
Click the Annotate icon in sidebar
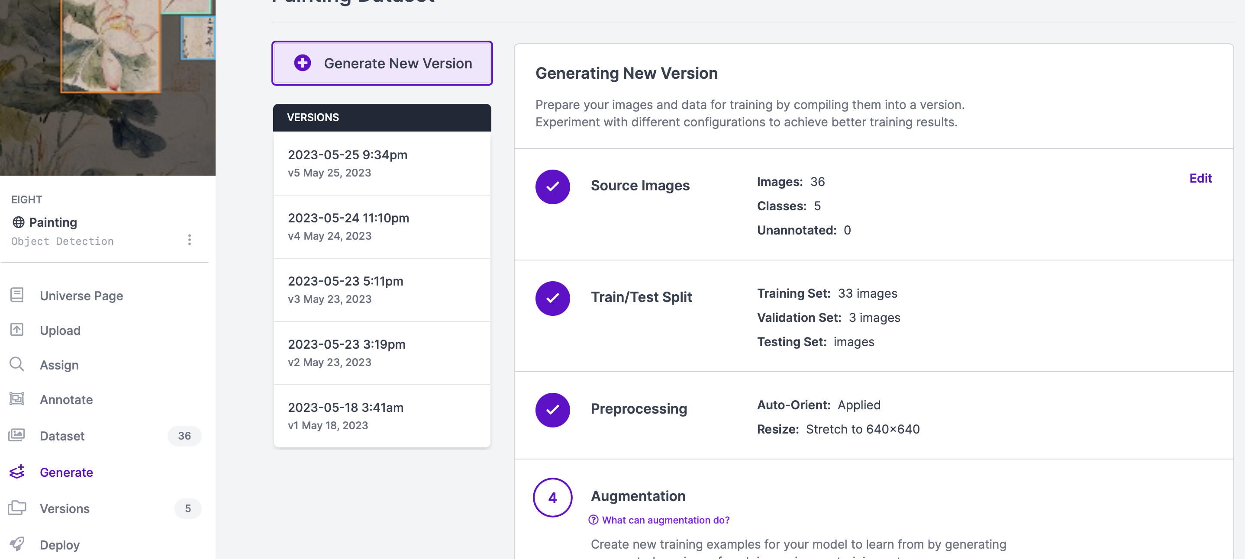pos(17,399)
